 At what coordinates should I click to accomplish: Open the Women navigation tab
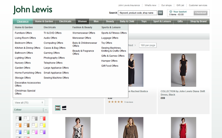tap(82, 21)
